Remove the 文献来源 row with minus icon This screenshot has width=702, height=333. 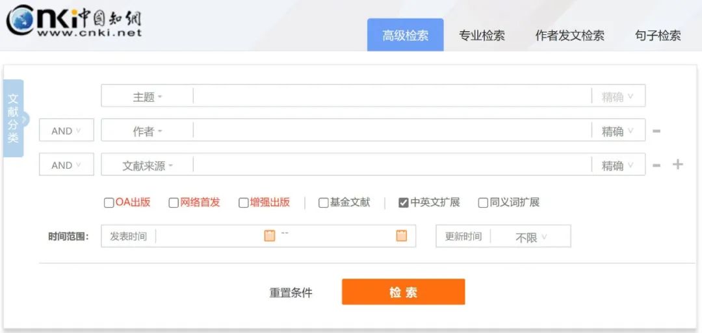point(656,166)
